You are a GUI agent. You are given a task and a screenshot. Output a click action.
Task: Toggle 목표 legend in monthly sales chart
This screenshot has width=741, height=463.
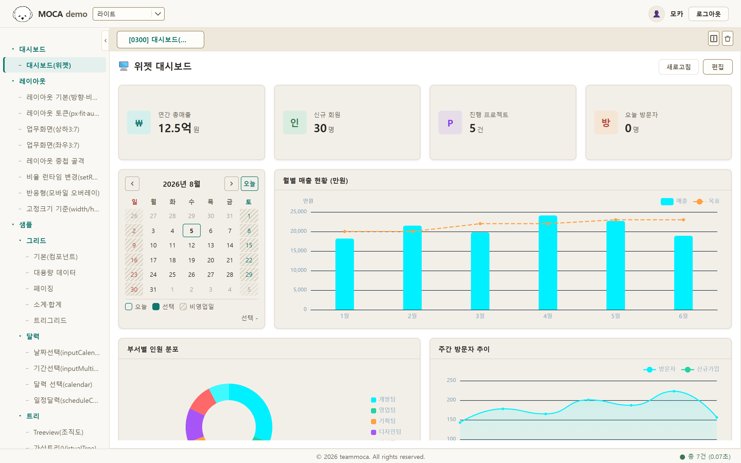pos(707,201)
